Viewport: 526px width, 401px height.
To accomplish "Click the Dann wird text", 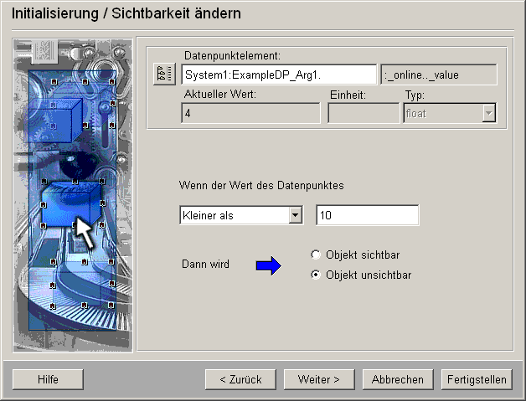I will coord(205,264).
